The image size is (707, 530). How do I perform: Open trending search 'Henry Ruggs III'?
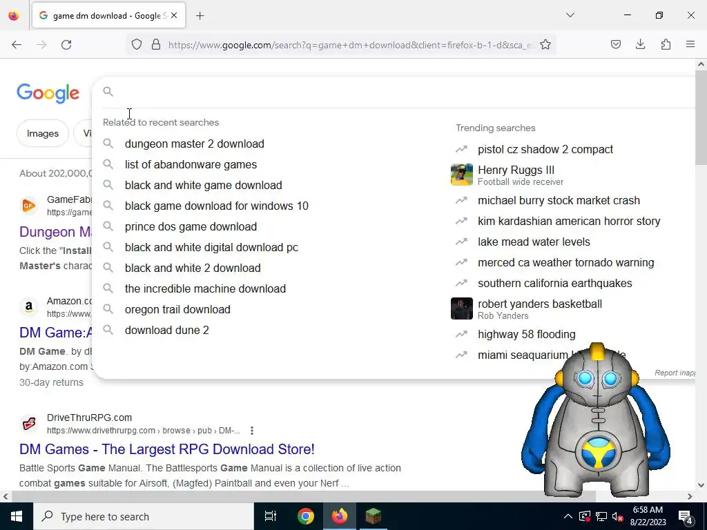click(516, 170)
